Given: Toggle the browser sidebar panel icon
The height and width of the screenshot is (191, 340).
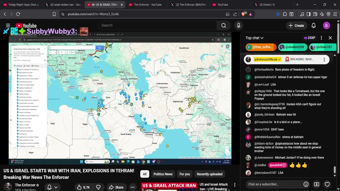Looking at the screenshot, I should [x=308, y=14].
